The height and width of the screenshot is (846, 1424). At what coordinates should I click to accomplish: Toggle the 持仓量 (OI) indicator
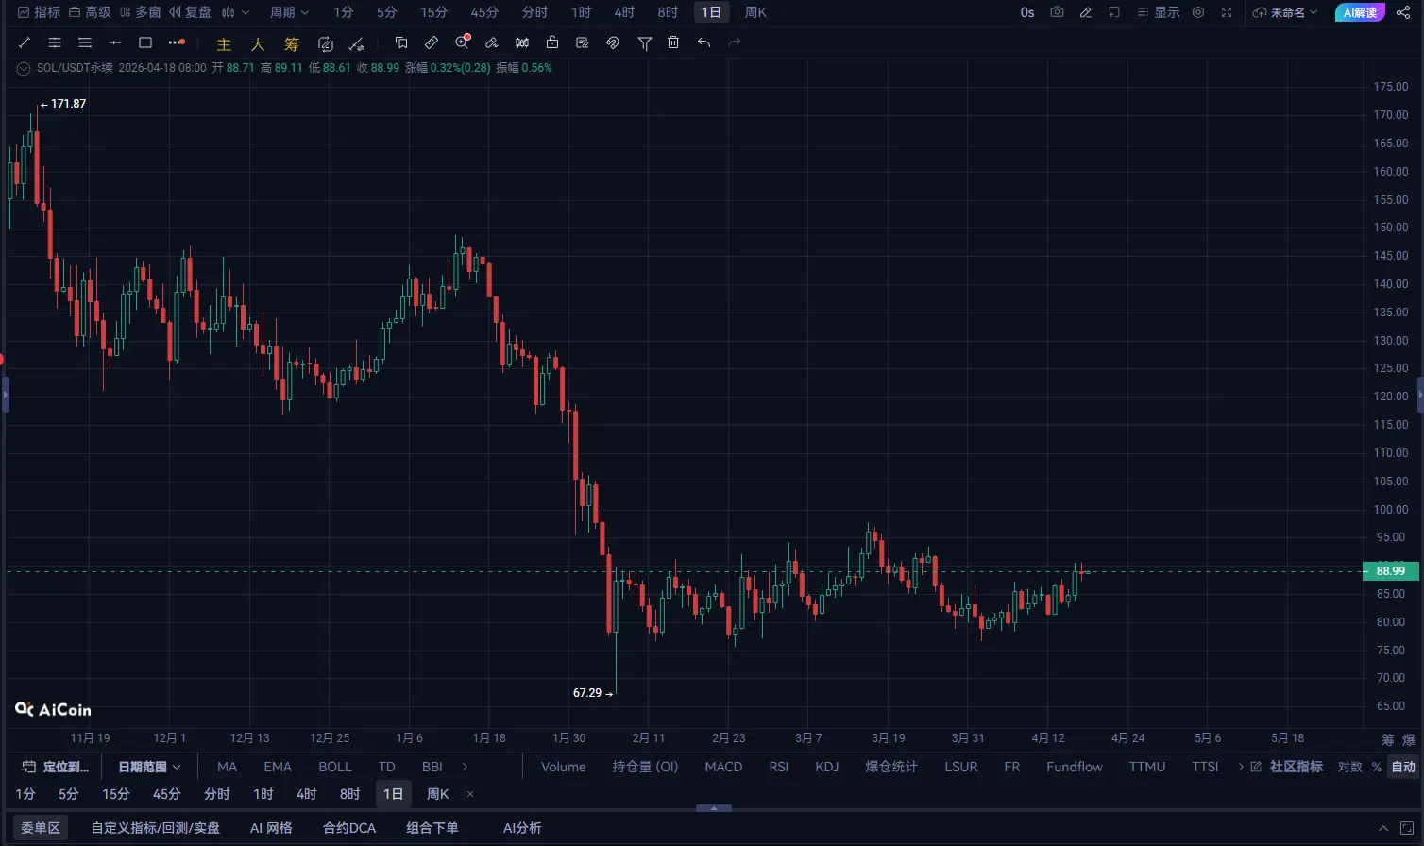pyautogui.click(x=645, y=767)
